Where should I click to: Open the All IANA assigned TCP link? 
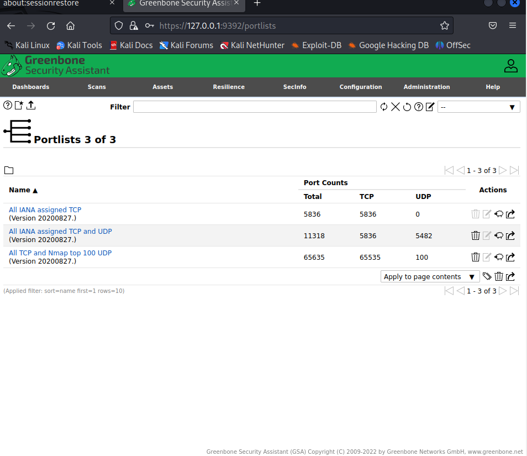click(45, 209)
